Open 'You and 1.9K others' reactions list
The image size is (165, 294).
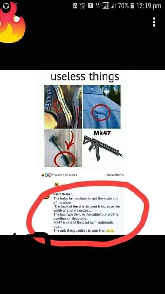point(65,175)
